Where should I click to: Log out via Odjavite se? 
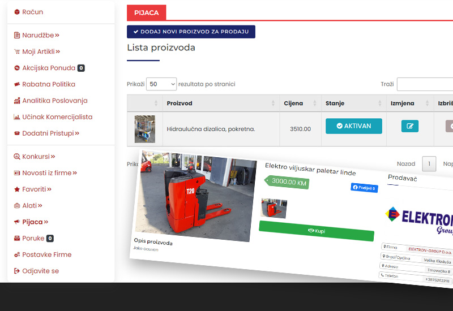click(x=40, y=271)
